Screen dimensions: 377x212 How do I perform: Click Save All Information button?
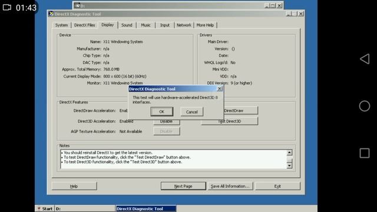[230, 186]
